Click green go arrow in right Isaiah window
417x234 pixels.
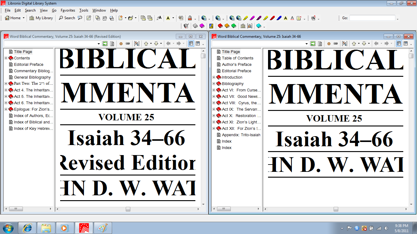coord(313,44)
